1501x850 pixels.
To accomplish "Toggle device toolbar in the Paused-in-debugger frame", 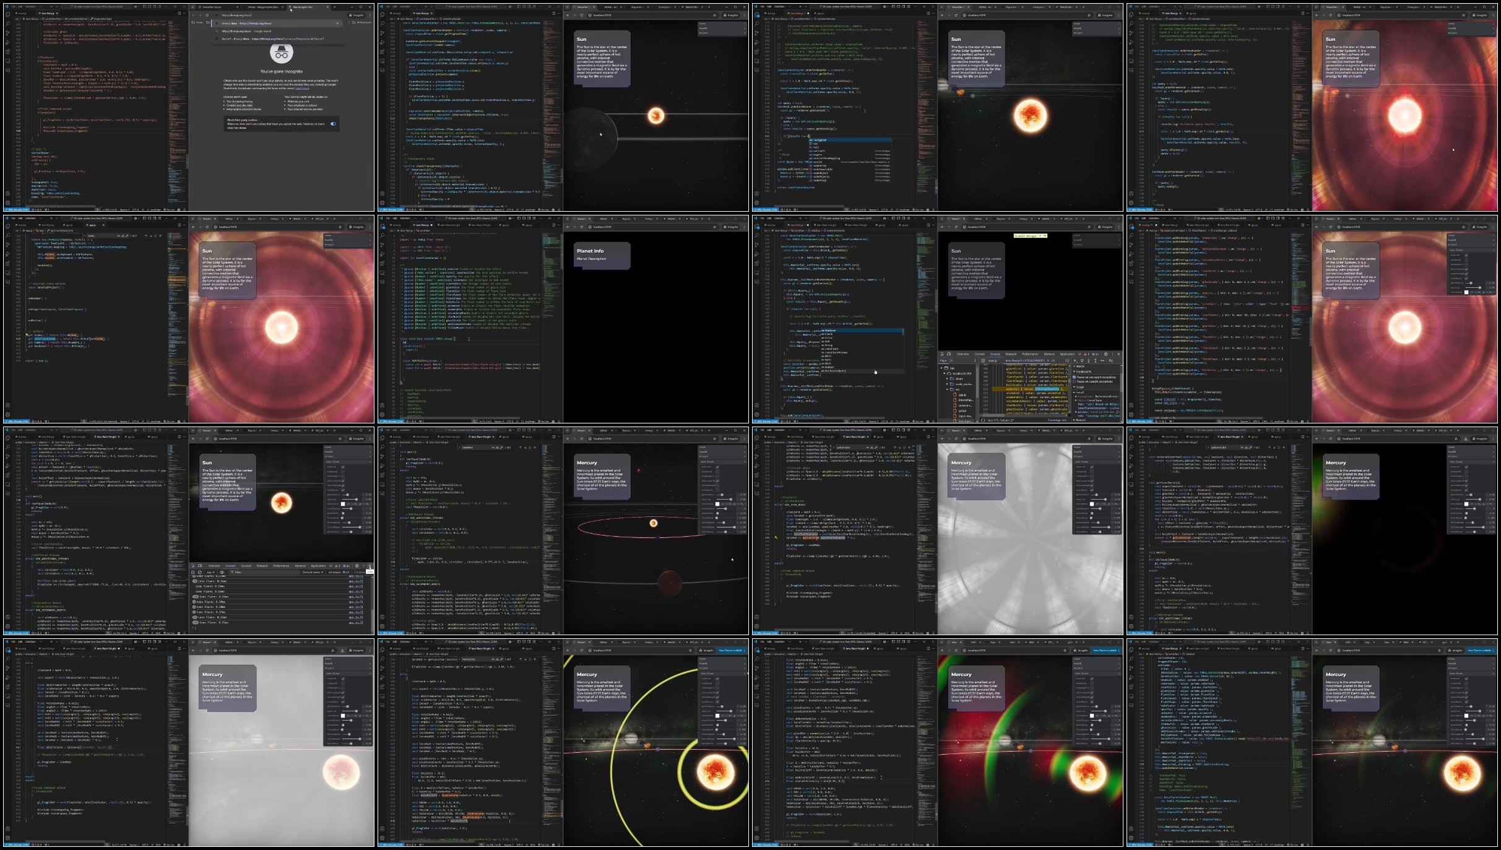I will pyautogui.click(x=949, y=354).
